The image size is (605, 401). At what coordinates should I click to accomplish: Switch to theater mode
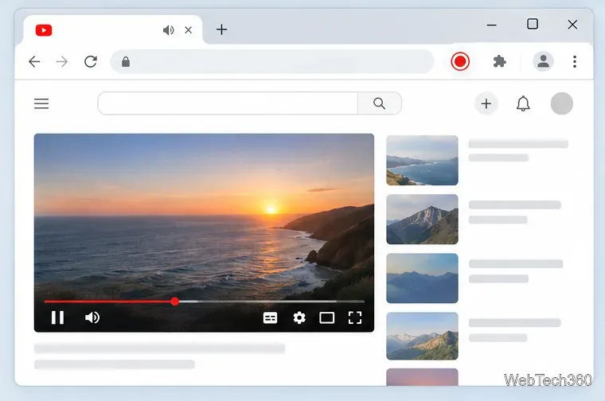(x=327, y=317)
